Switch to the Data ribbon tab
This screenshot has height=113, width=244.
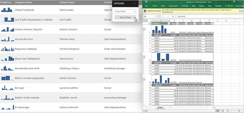click(194, 6)
